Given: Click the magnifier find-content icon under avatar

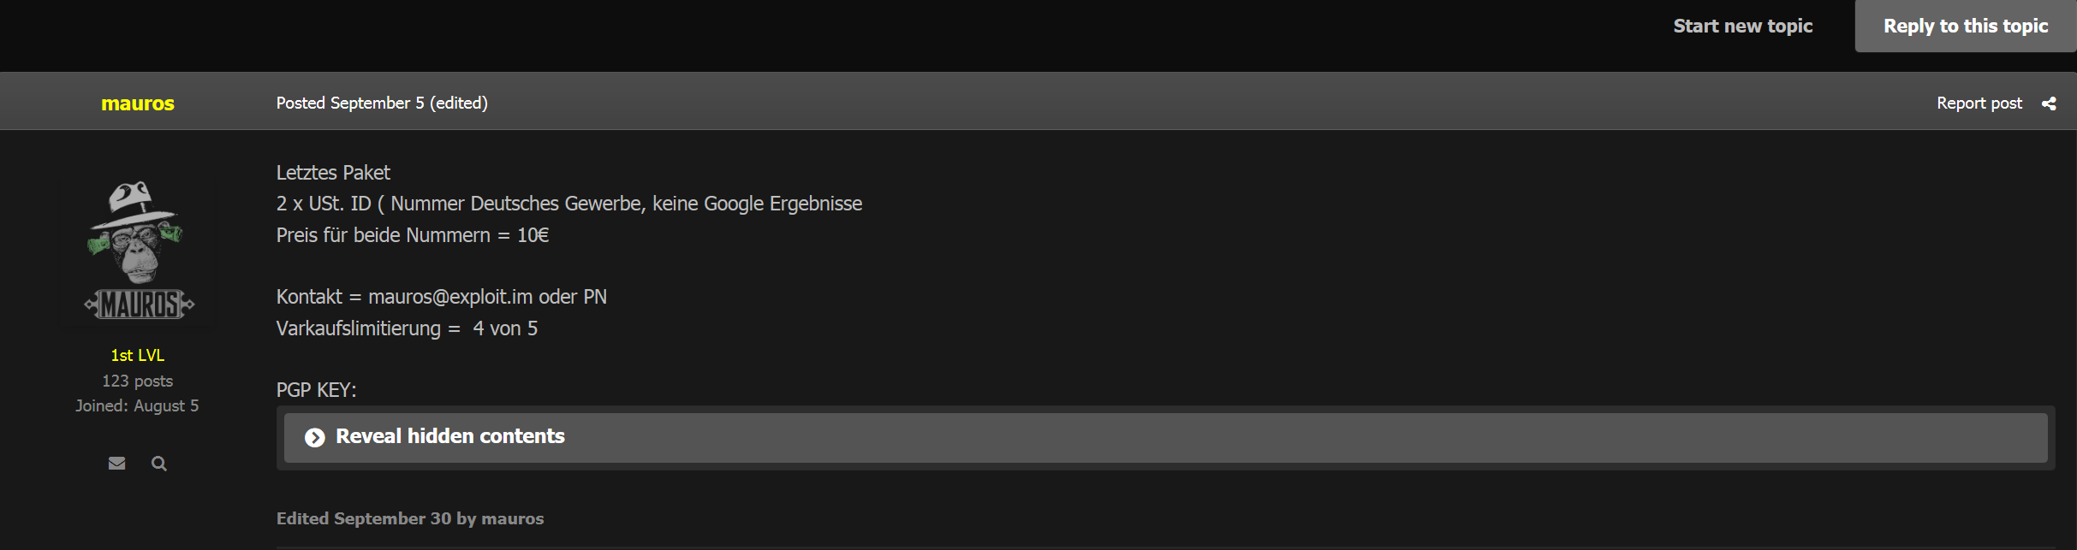Looking at the screenshot, I should click(159, 464).
